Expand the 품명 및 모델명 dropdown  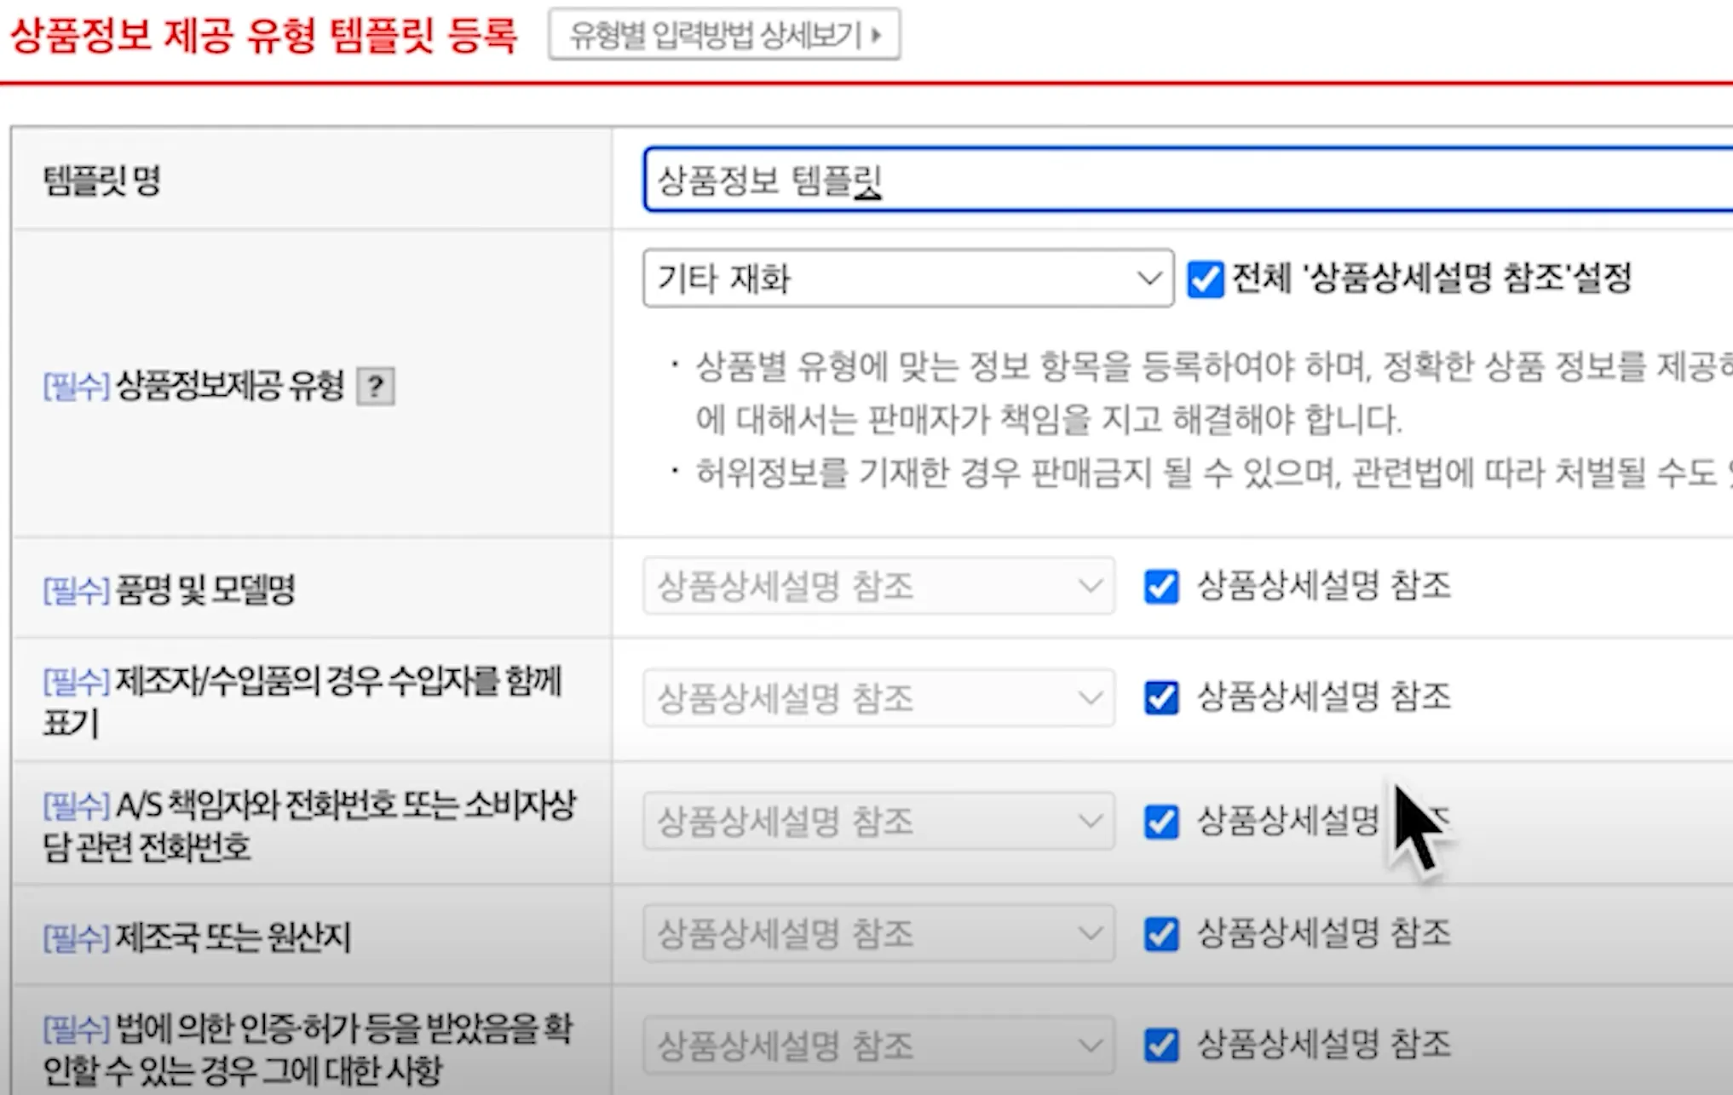pos(878,587)
